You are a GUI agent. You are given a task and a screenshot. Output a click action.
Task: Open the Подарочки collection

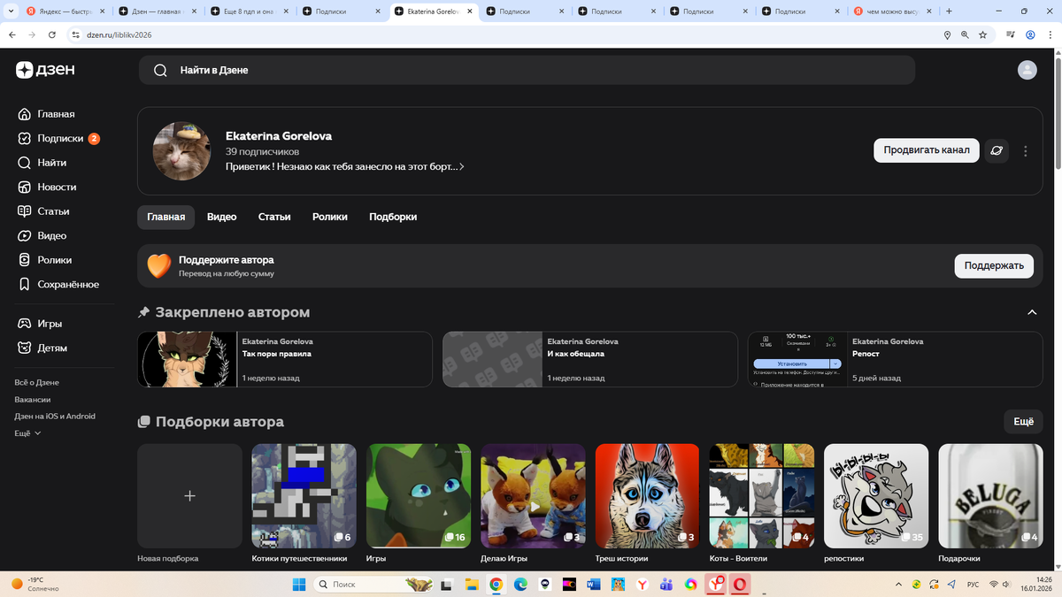tap(990, 496)
